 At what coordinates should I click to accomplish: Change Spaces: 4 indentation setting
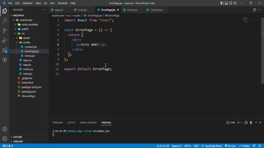pos(177,146)
